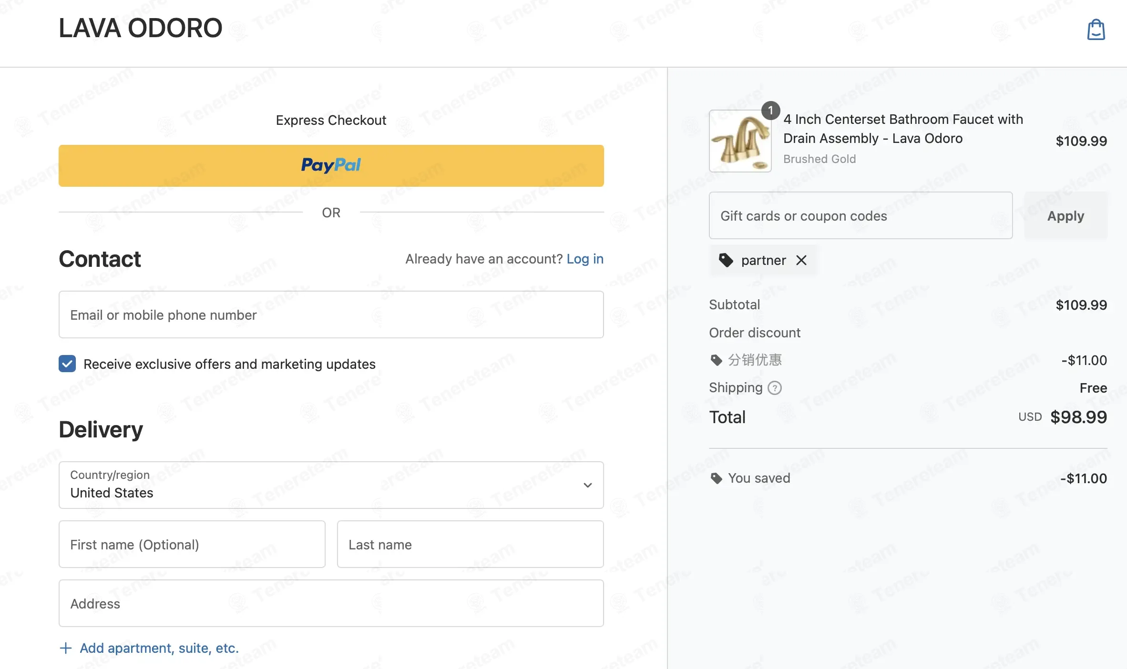Click Add apartment, suite, etc. link
Viewport: 1127px width, 669px height.
[x=159, y=648]
